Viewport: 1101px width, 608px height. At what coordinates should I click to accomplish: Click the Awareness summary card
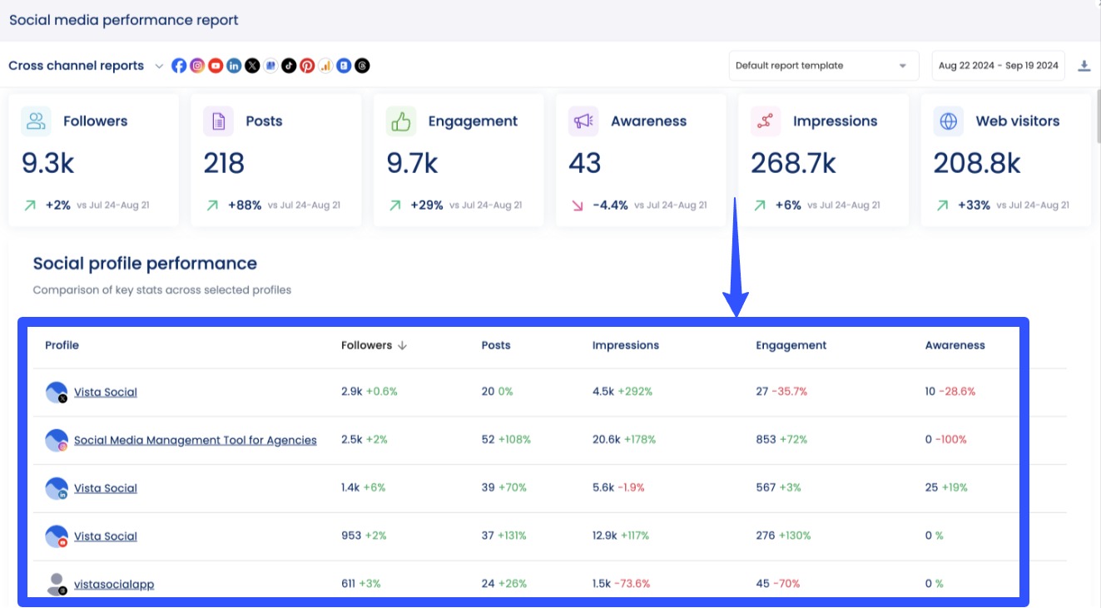641,158
